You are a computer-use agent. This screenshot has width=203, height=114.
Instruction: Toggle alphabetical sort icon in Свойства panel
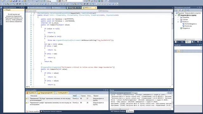click(x=179, y=51)
